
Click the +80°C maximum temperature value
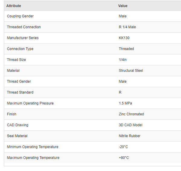[124, 158]
